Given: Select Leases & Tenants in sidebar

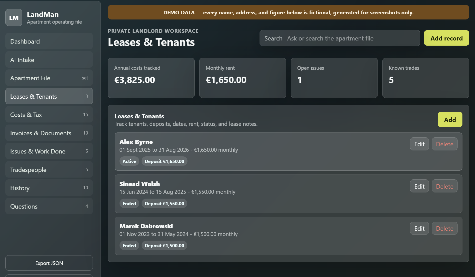Looking at the screenshot, I should 49,96.
